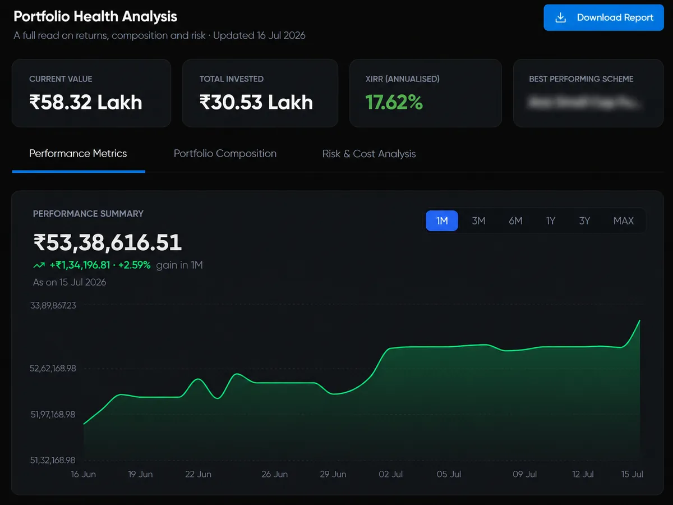This screenshot has width=673, height=505.
Task: Click the 29 Jun x-axis label
Action: point(333,474)
